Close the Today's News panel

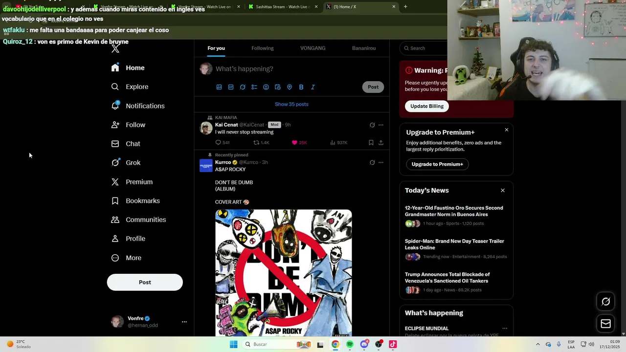[x=503, y=190]
